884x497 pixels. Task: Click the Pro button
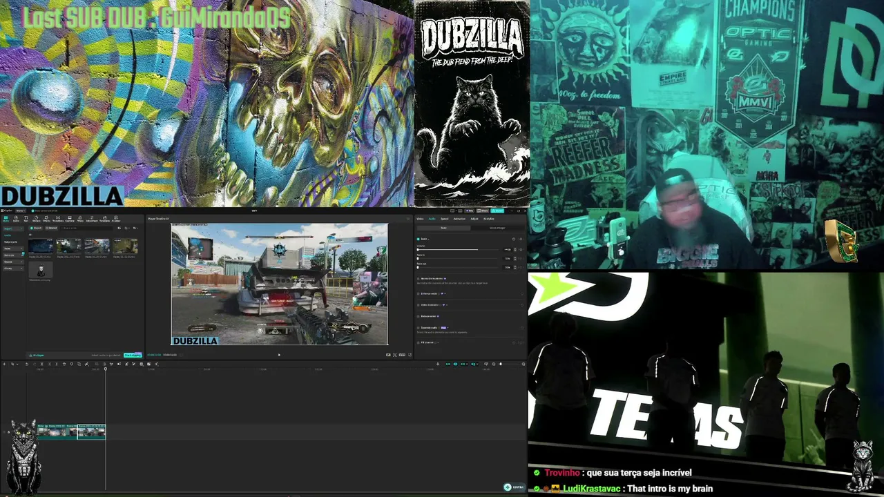point(470,211)
